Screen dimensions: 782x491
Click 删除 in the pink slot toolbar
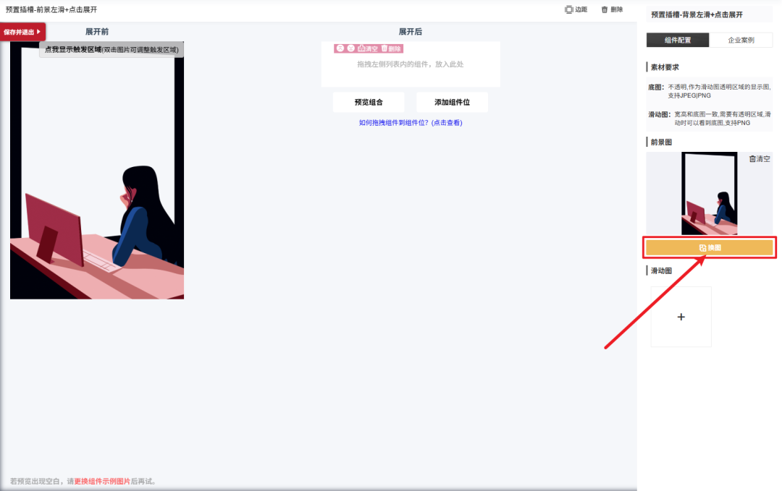click(392, 48)
